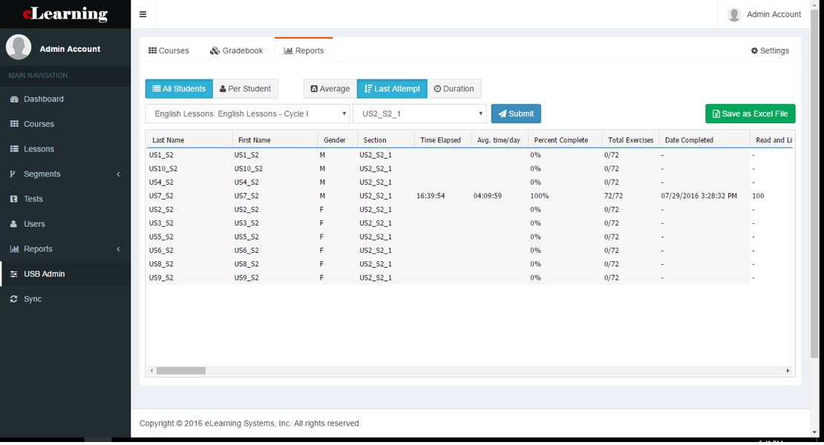Toggle the sidebar with the hamburger icon
The height and width of the screenshot is (445, 824).
[x=143, y=13]
